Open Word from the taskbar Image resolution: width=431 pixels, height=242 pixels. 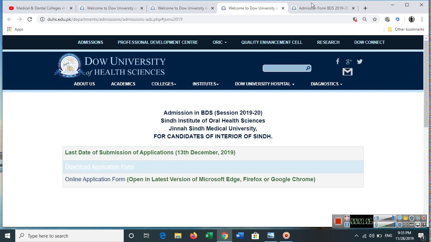tap(240, 236)
